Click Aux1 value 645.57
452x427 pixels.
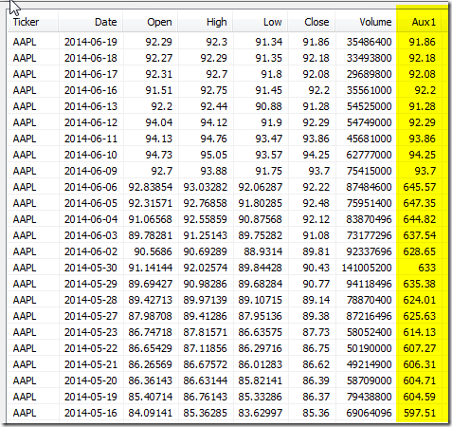click(420, 187)
